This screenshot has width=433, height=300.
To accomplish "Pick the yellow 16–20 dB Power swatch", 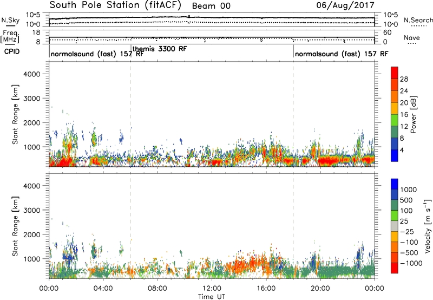I will point(395,108).
